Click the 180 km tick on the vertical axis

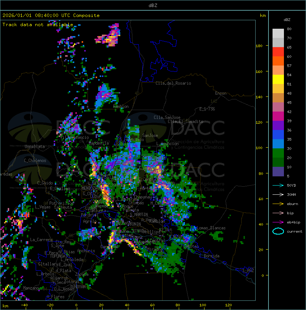(x=259, y=46)
